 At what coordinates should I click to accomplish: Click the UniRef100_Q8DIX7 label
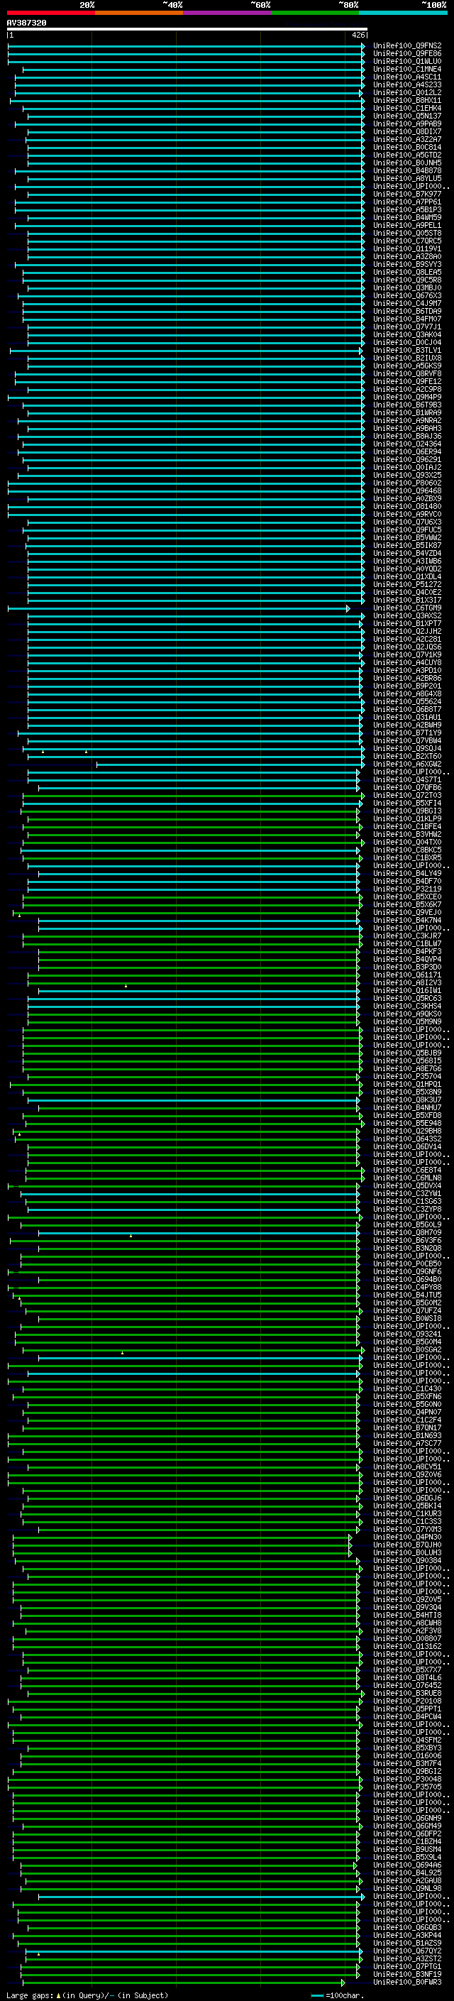coord(407,131)
